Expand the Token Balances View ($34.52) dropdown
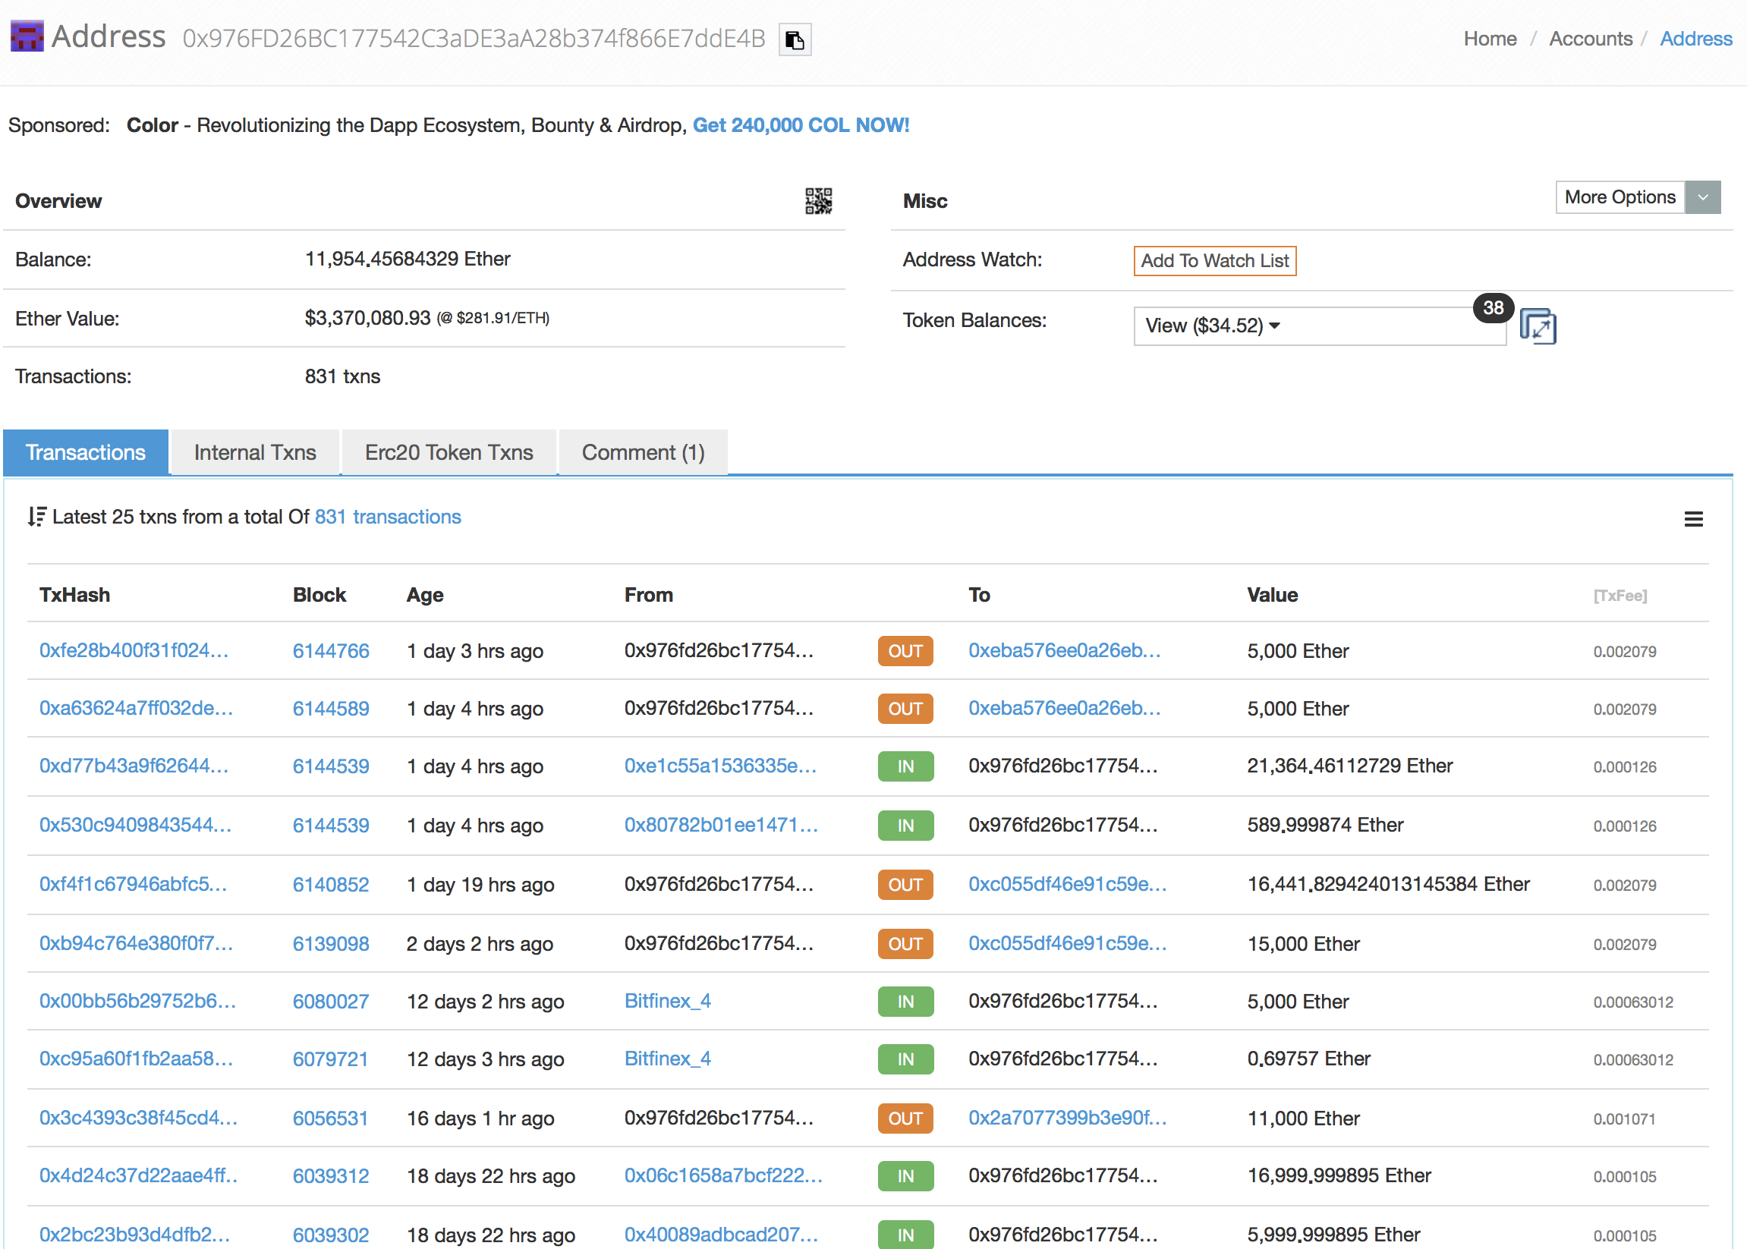This screenshot has height=1249, width=1747. (1319, 326)
